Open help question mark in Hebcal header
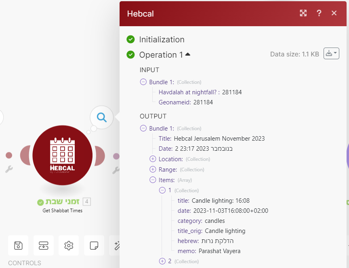 click(x=319, y=13)
